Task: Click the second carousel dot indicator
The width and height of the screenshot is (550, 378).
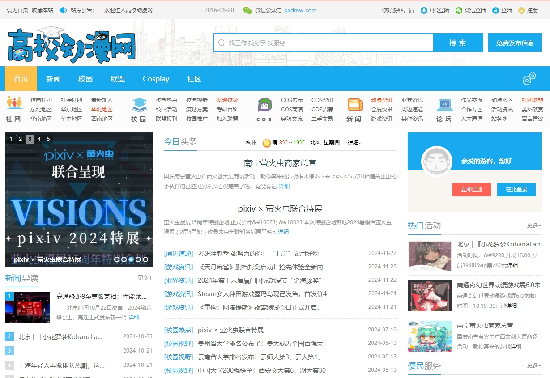Action: coord(124,259)
